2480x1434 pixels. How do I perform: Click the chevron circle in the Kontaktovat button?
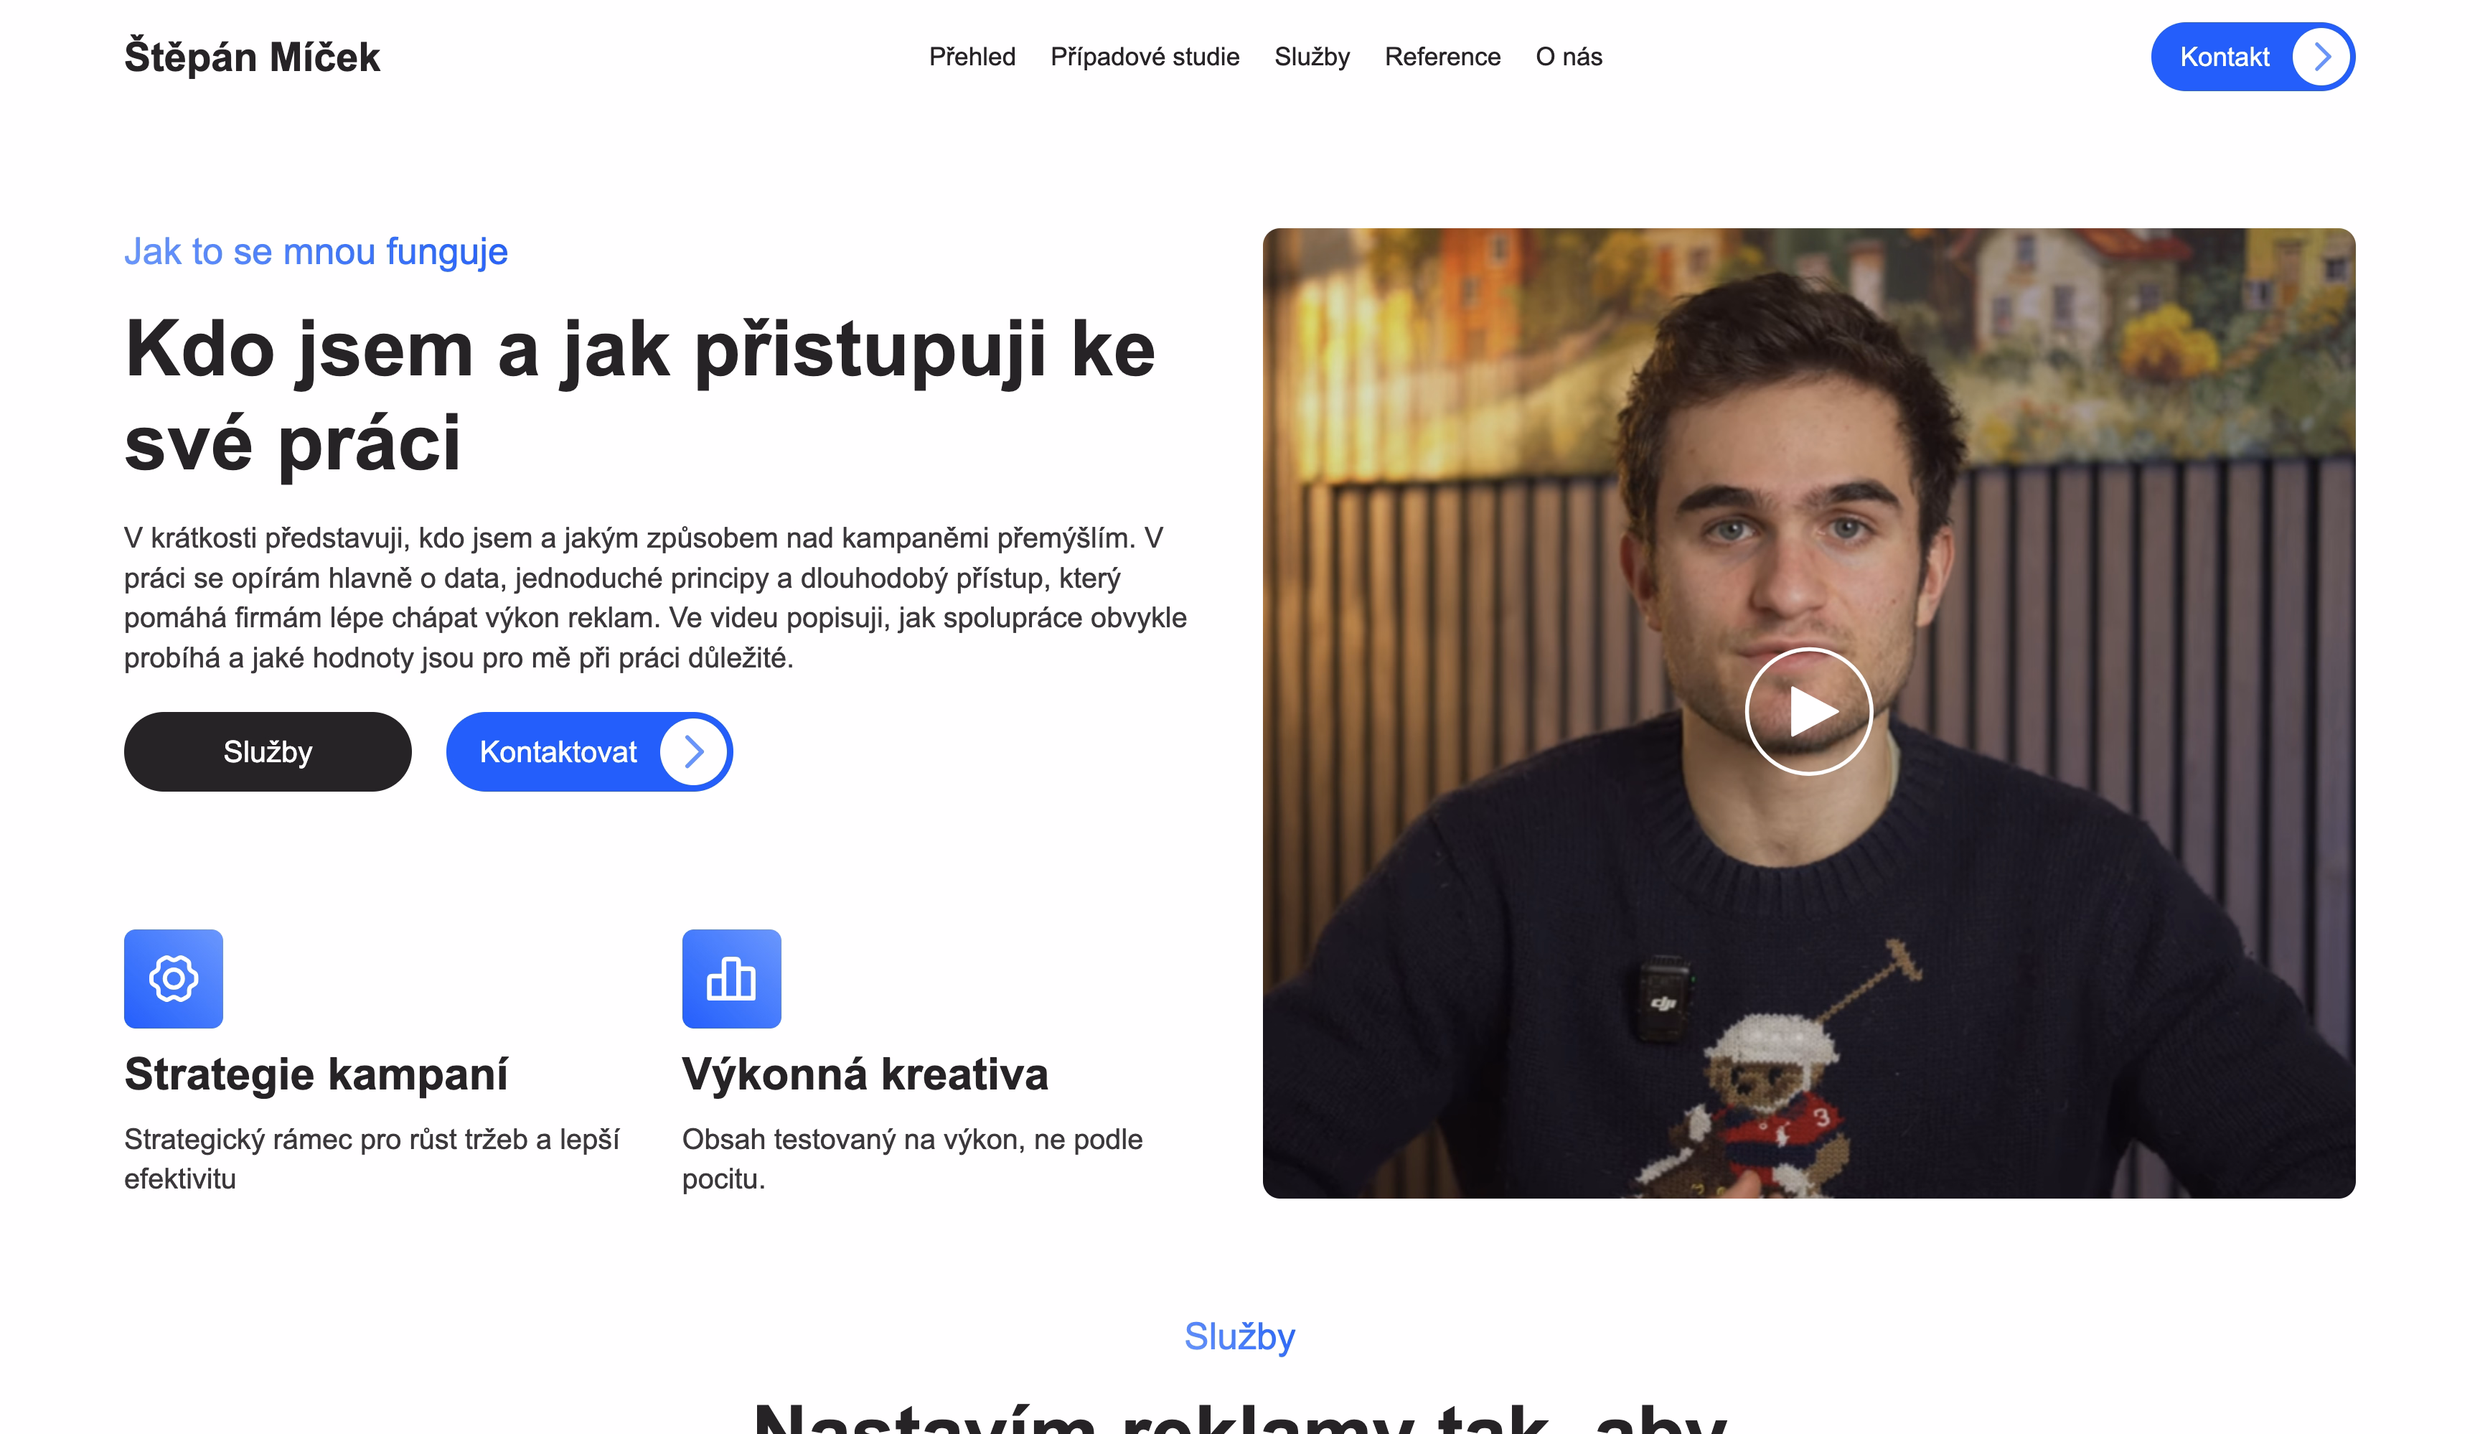[694, 752]
